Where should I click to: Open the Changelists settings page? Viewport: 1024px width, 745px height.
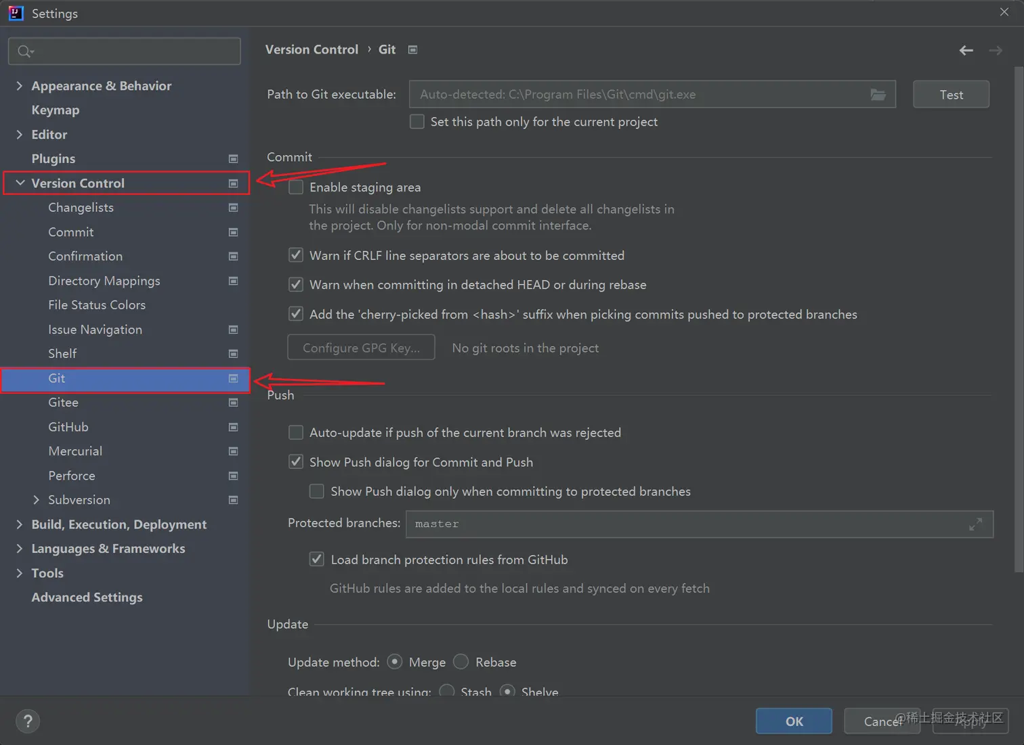pyautogui.click(x=81, y=208)
